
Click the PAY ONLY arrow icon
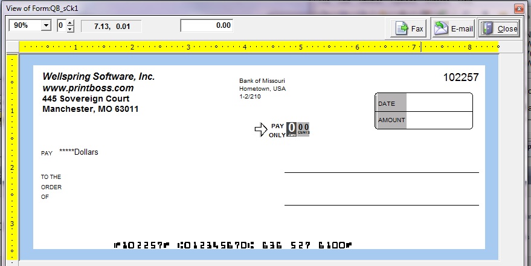coord(261,129)
